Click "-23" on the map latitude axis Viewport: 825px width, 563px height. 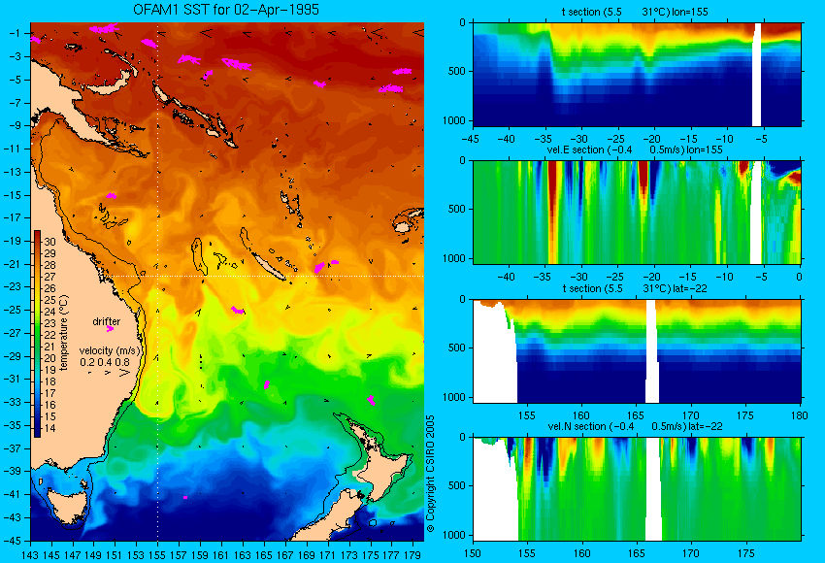click(13, 286)
